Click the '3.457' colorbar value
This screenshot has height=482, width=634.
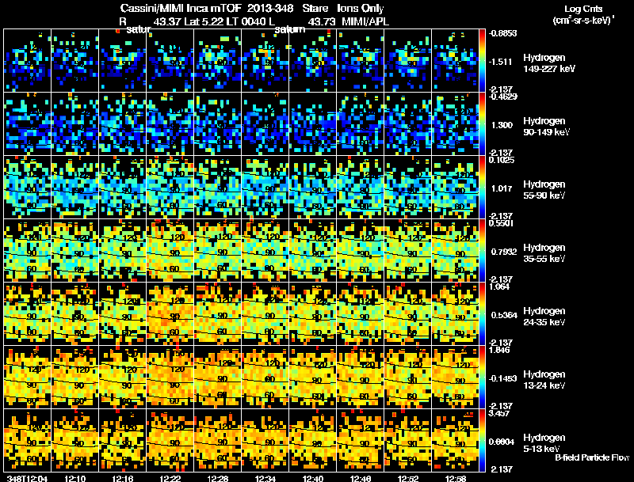coord(499,413)
